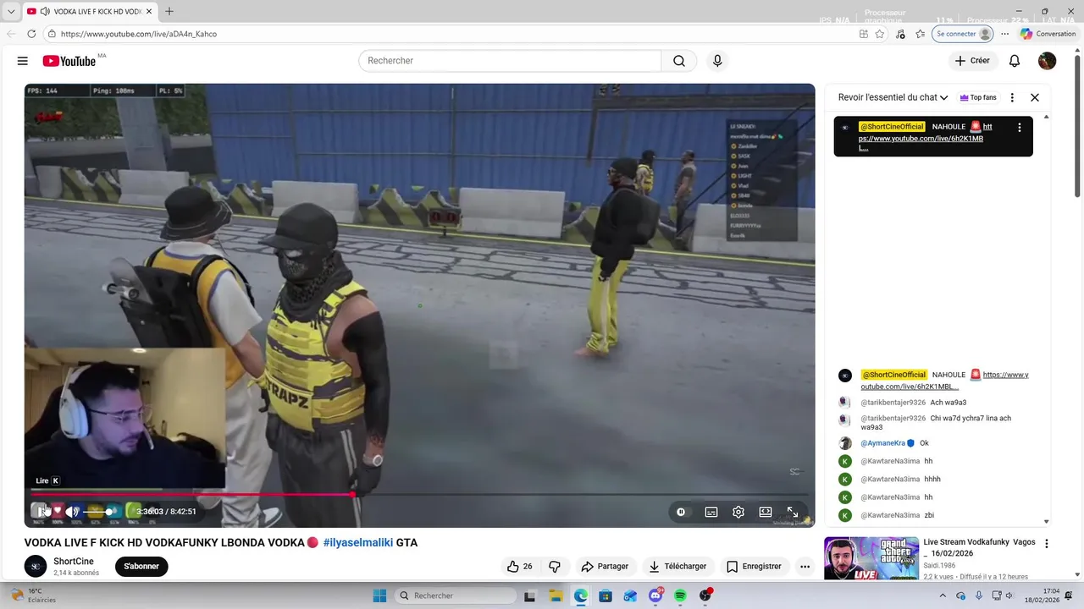Screen dimensions: 1084x609
Task: Open Copilot Conversation button
Action: [x=1048, y=34]
